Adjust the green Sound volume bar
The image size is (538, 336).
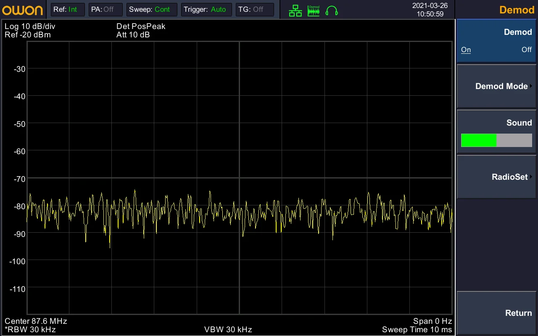pos(496,140)
